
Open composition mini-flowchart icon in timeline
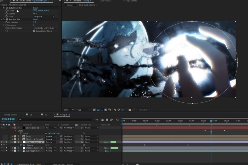pyautogui.click(x=97, y=120)
